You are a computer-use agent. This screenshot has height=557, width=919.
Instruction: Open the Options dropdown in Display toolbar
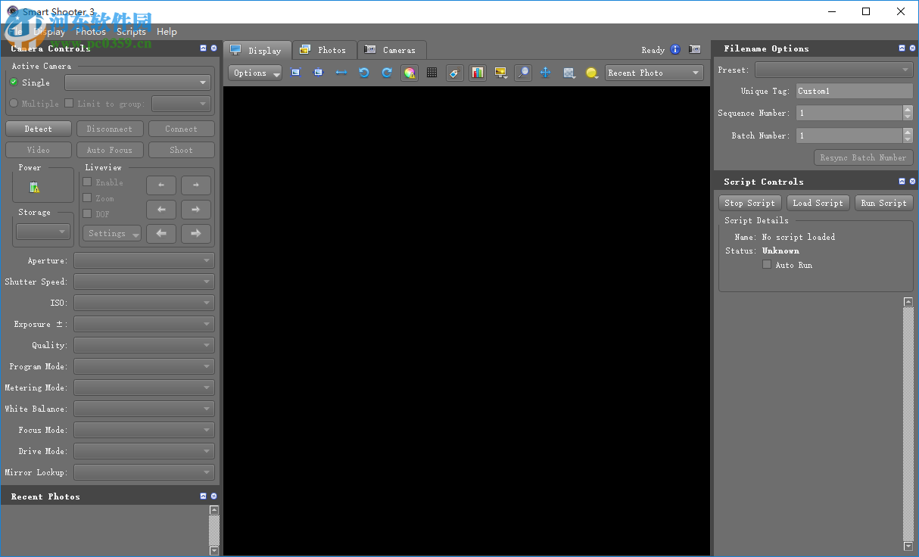[255, 73]
